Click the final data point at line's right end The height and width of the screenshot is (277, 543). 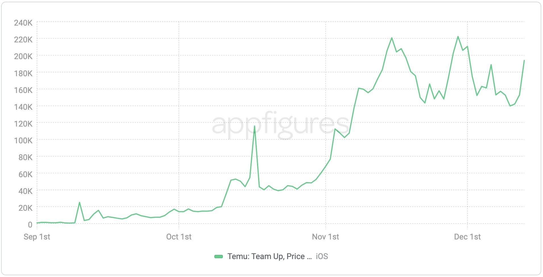[524, 61]
